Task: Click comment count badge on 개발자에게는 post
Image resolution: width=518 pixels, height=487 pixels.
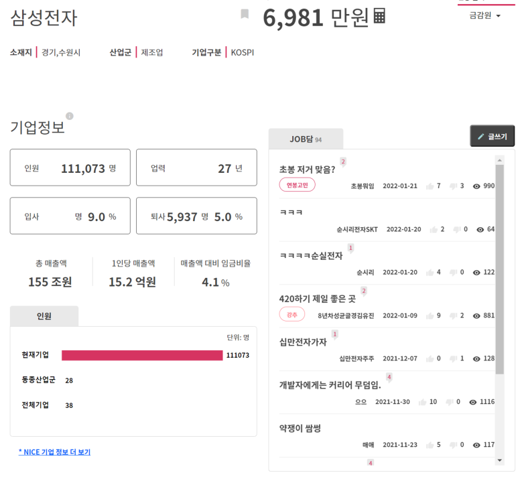Action: click(x=389, y=376)
